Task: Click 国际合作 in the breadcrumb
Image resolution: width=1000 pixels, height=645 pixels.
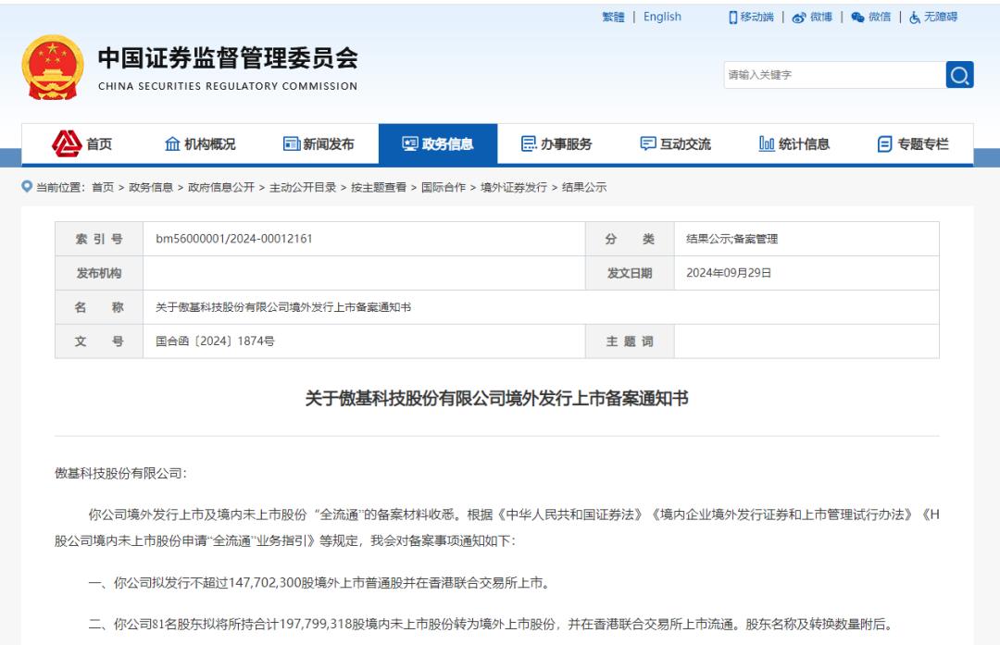Action: coord(444,187)
